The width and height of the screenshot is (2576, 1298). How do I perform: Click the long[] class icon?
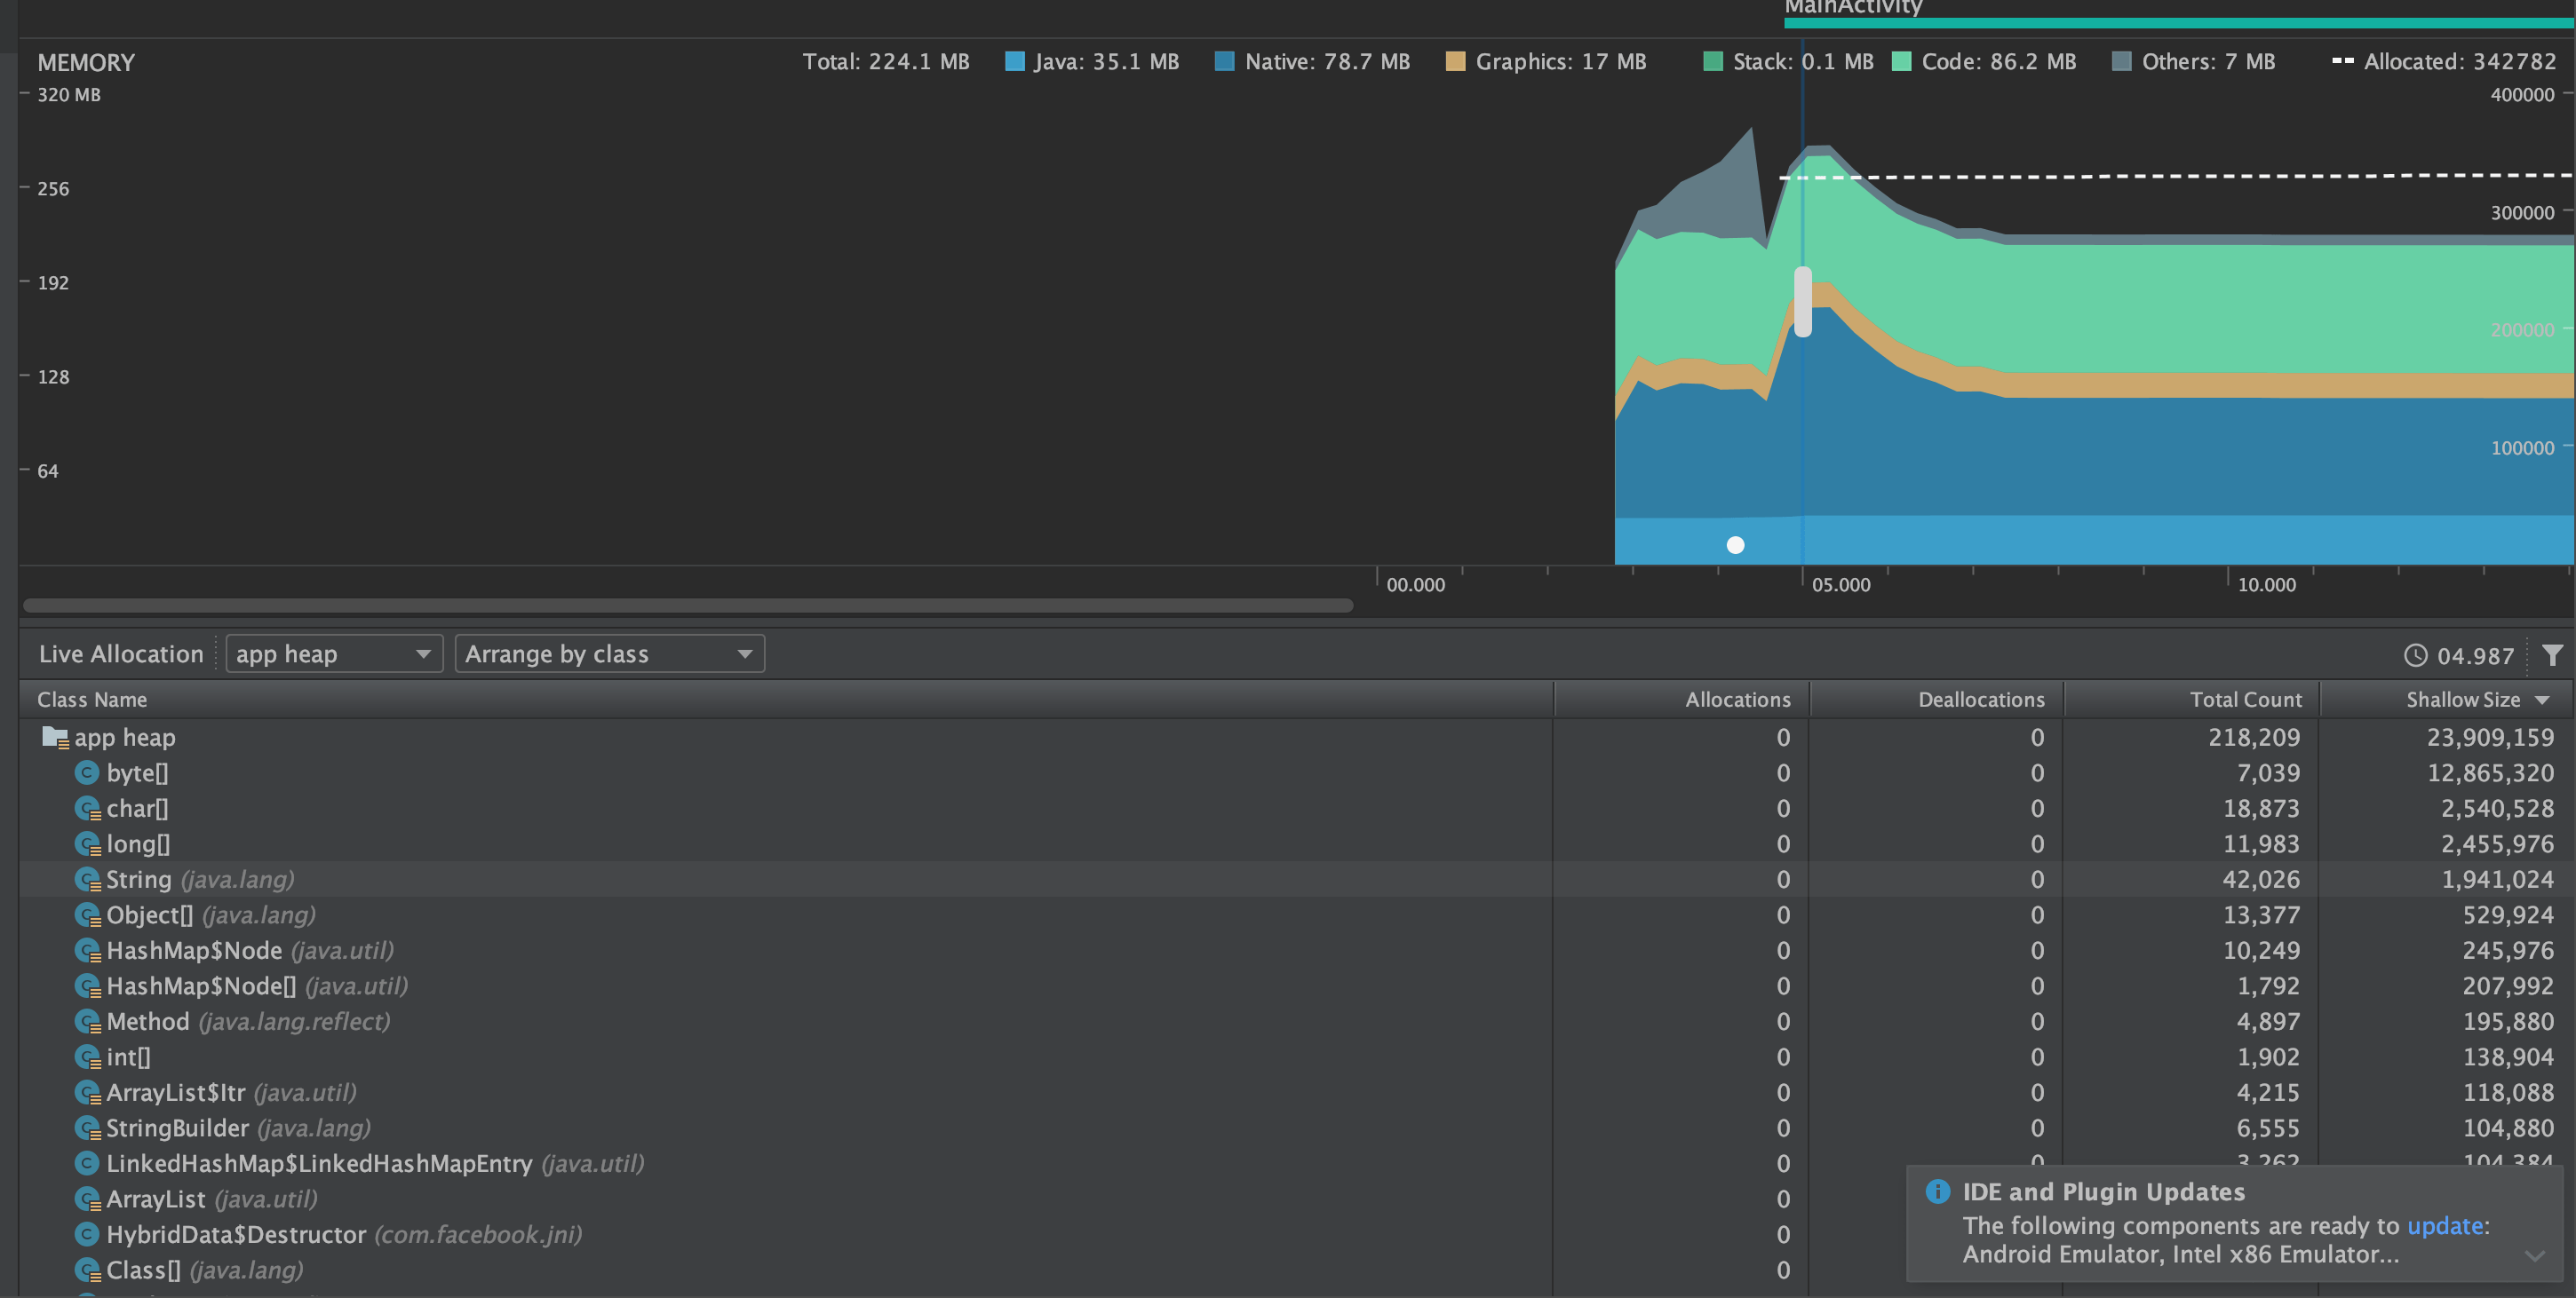coord(88,843)
